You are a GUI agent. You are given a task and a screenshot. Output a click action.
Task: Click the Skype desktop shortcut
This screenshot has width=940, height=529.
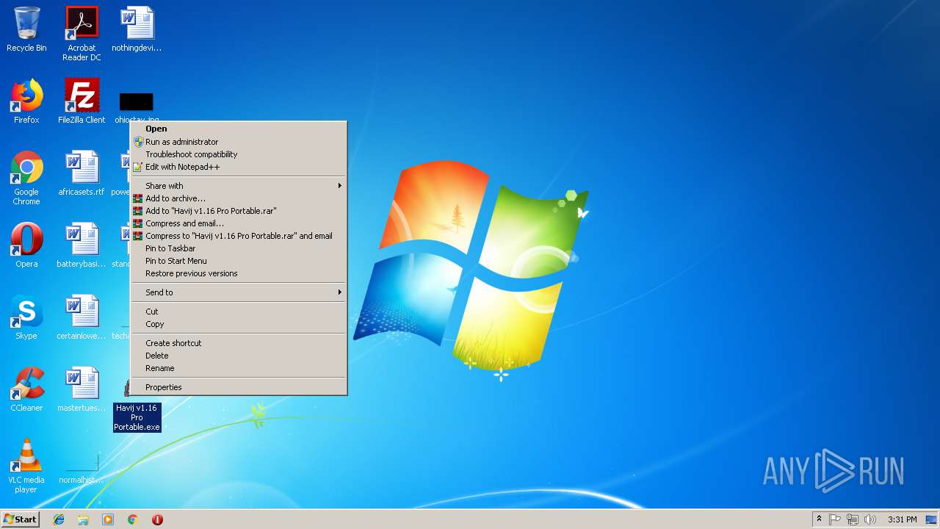click(x=26, y=317)
